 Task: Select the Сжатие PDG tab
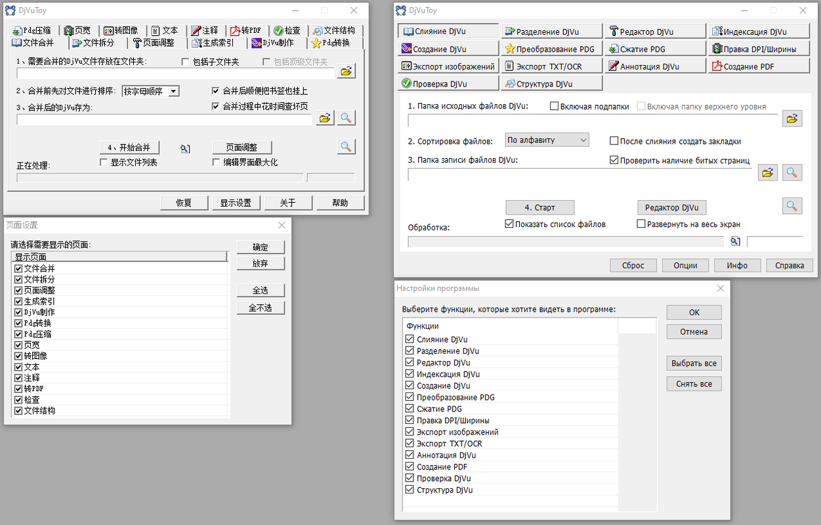pyautogui.click(x=655, y=49)
